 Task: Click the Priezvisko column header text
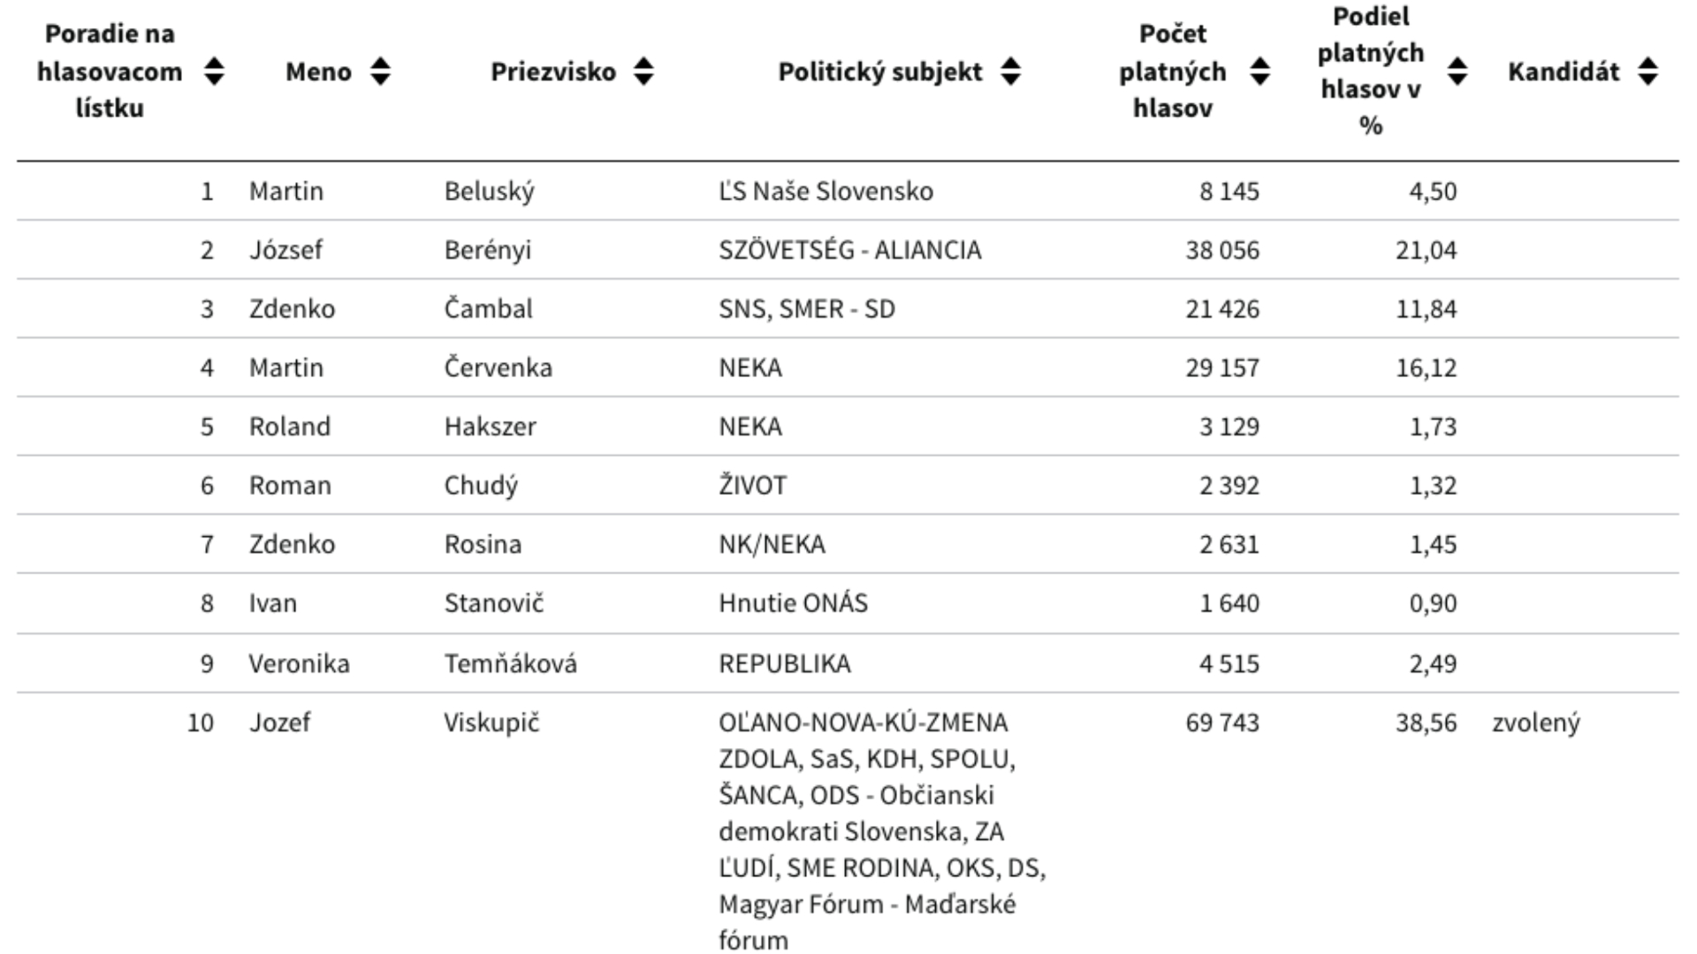(553, 72)
